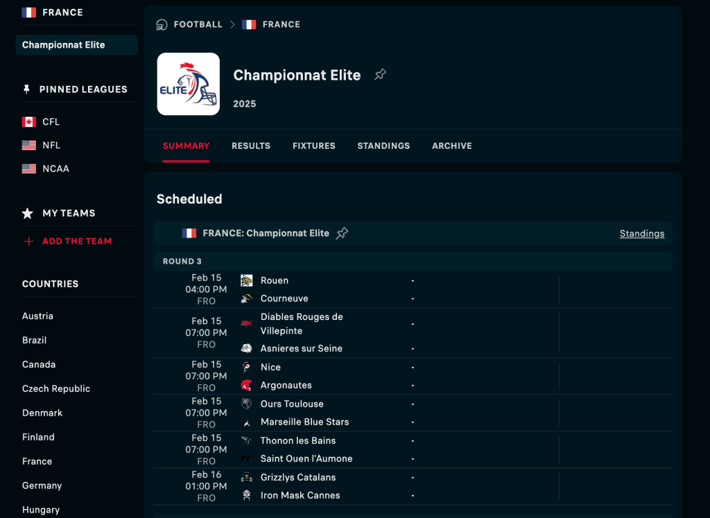Click the USA flag beside NFL

point(29,145)
